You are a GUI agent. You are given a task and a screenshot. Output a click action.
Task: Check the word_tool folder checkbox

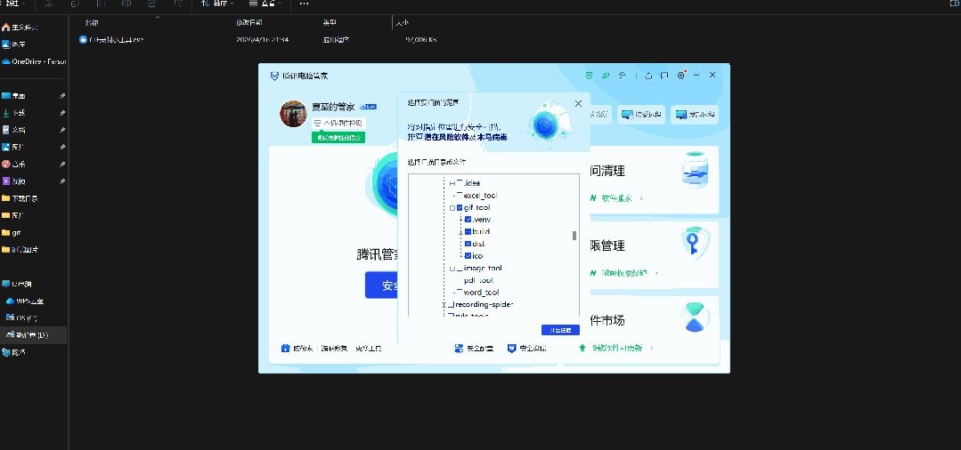click(x=460, y=293)
